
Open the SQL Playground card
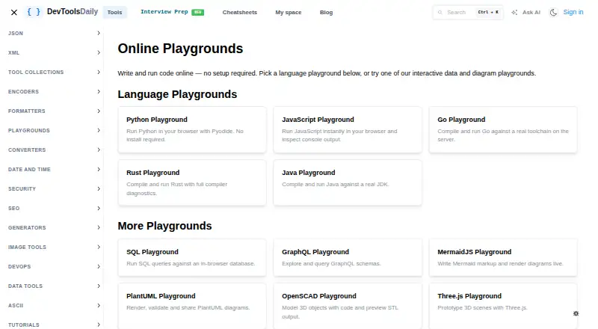pos(192,258)
